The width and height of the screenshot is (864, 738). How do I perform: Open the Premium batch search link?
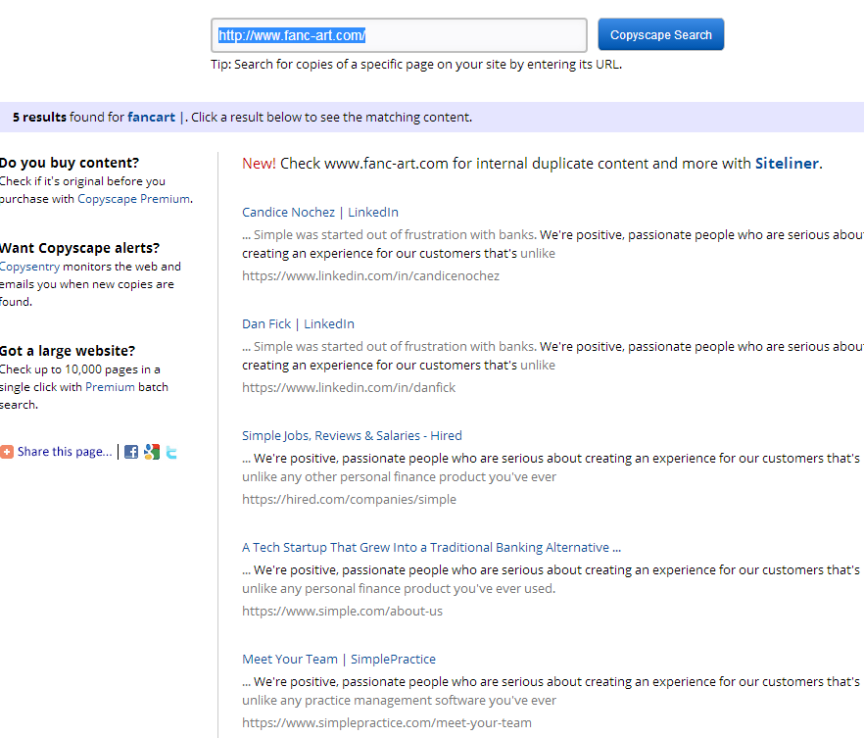pyautogui.click(x=110, y=387)
